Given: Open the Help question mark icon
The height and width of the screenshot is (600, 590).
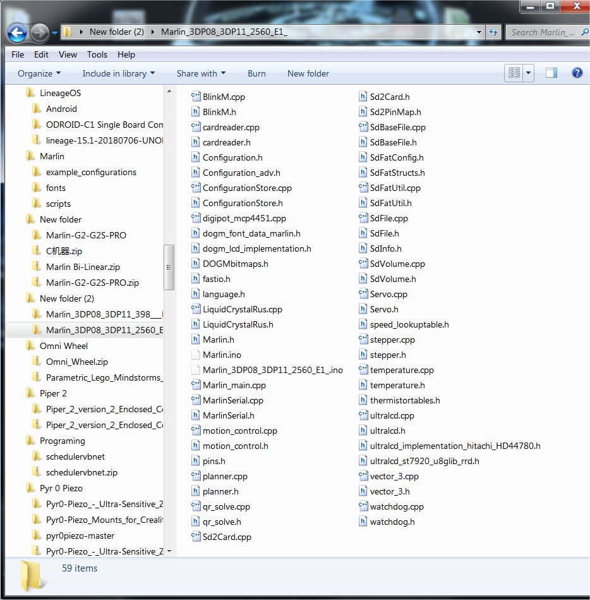Looking at the screenshot, I should 576,73.
